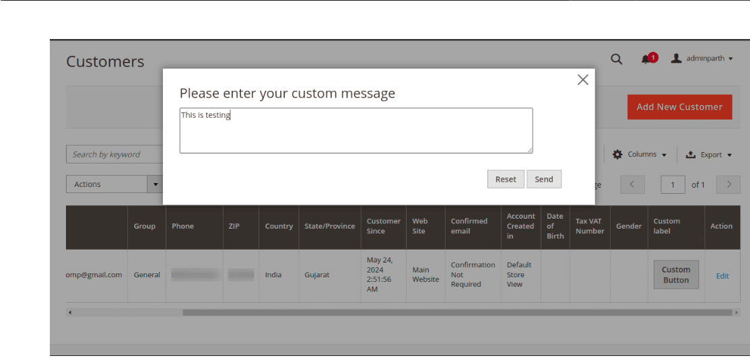Go to next page arrow
This screenshot has height=358, width=750.
(729, 184)
